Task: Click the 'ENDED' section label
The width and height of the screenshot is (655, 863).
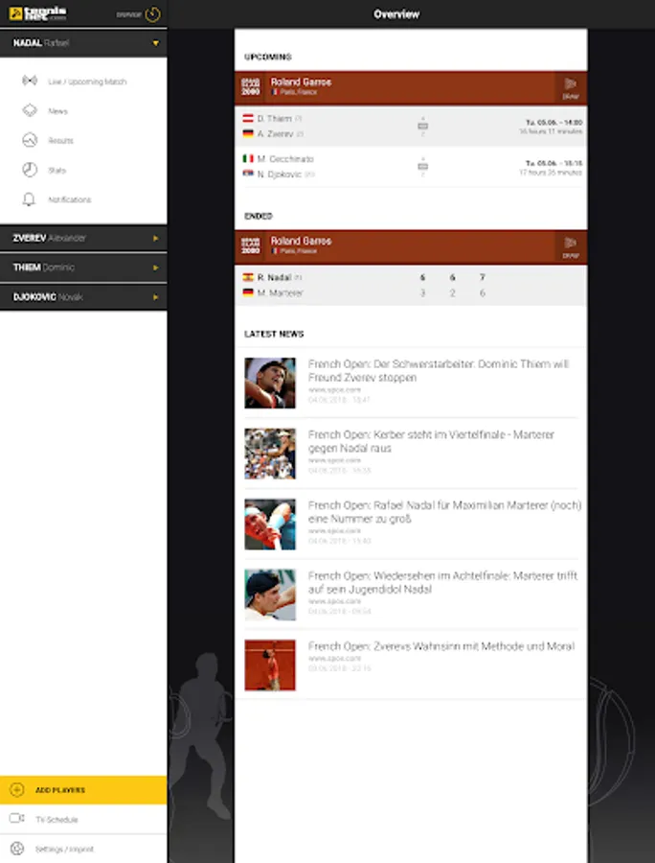Action: click(259, 216)
